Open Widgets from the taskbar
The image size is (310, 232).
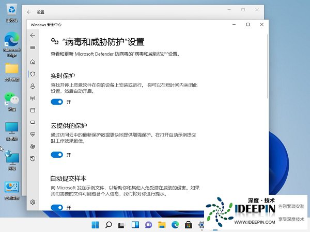135,225
